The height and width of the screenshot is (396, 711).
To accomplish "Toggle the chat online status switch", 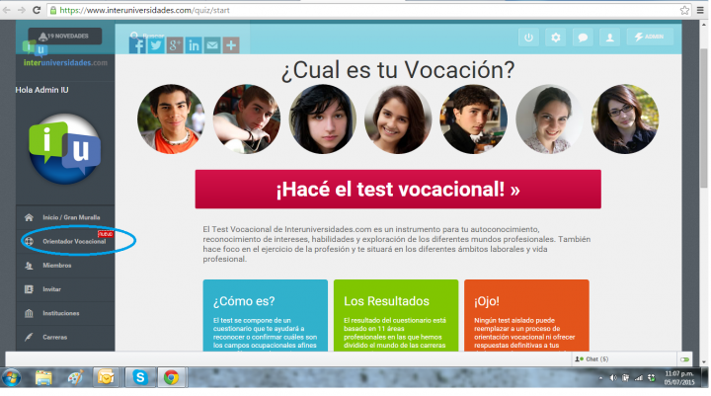I will 684,359.
